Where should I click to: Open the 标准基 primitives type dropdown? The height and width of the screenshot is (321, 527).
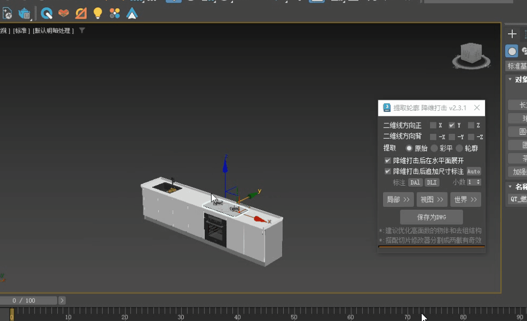tap(517, 66)
